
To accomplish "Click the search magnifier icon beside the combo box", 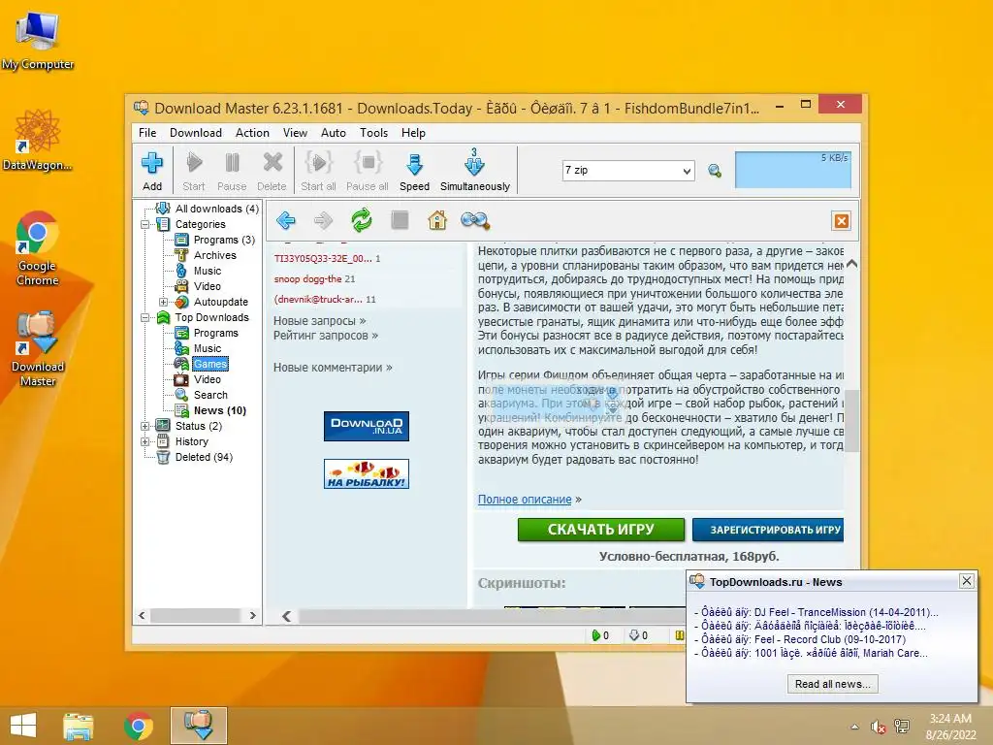I will (715, 171).
